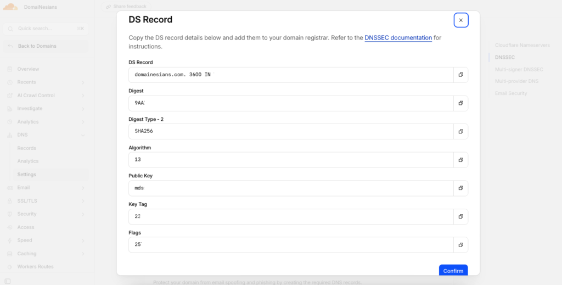Copy the DS Record field value
This screenshot has height=285, width=562.
[x=460, y=75]
